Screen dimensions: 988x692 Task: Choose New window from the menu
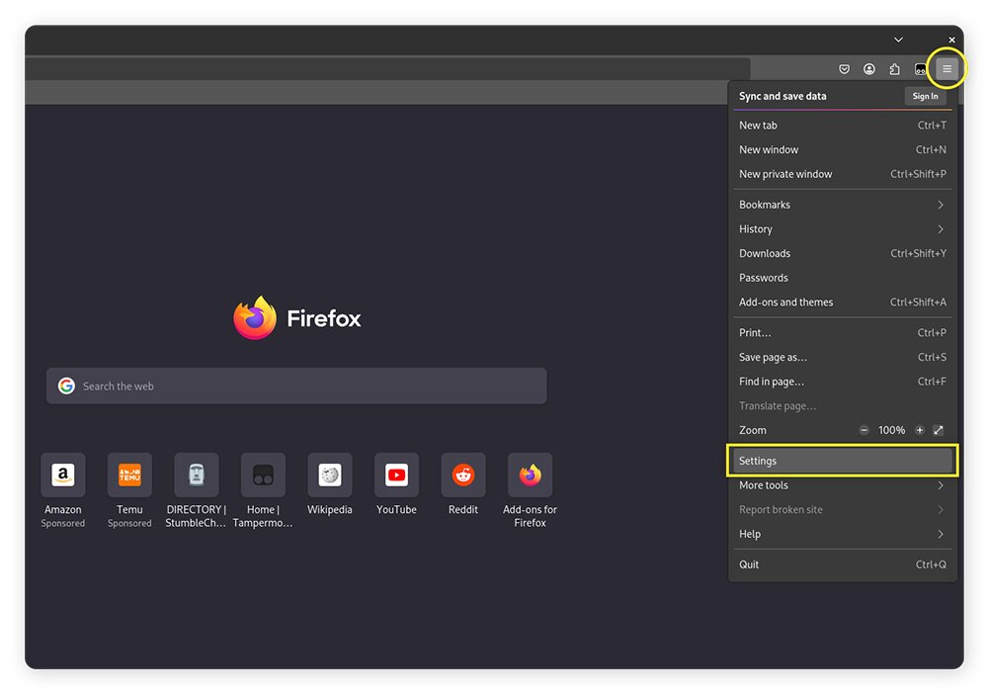[843, 149]
